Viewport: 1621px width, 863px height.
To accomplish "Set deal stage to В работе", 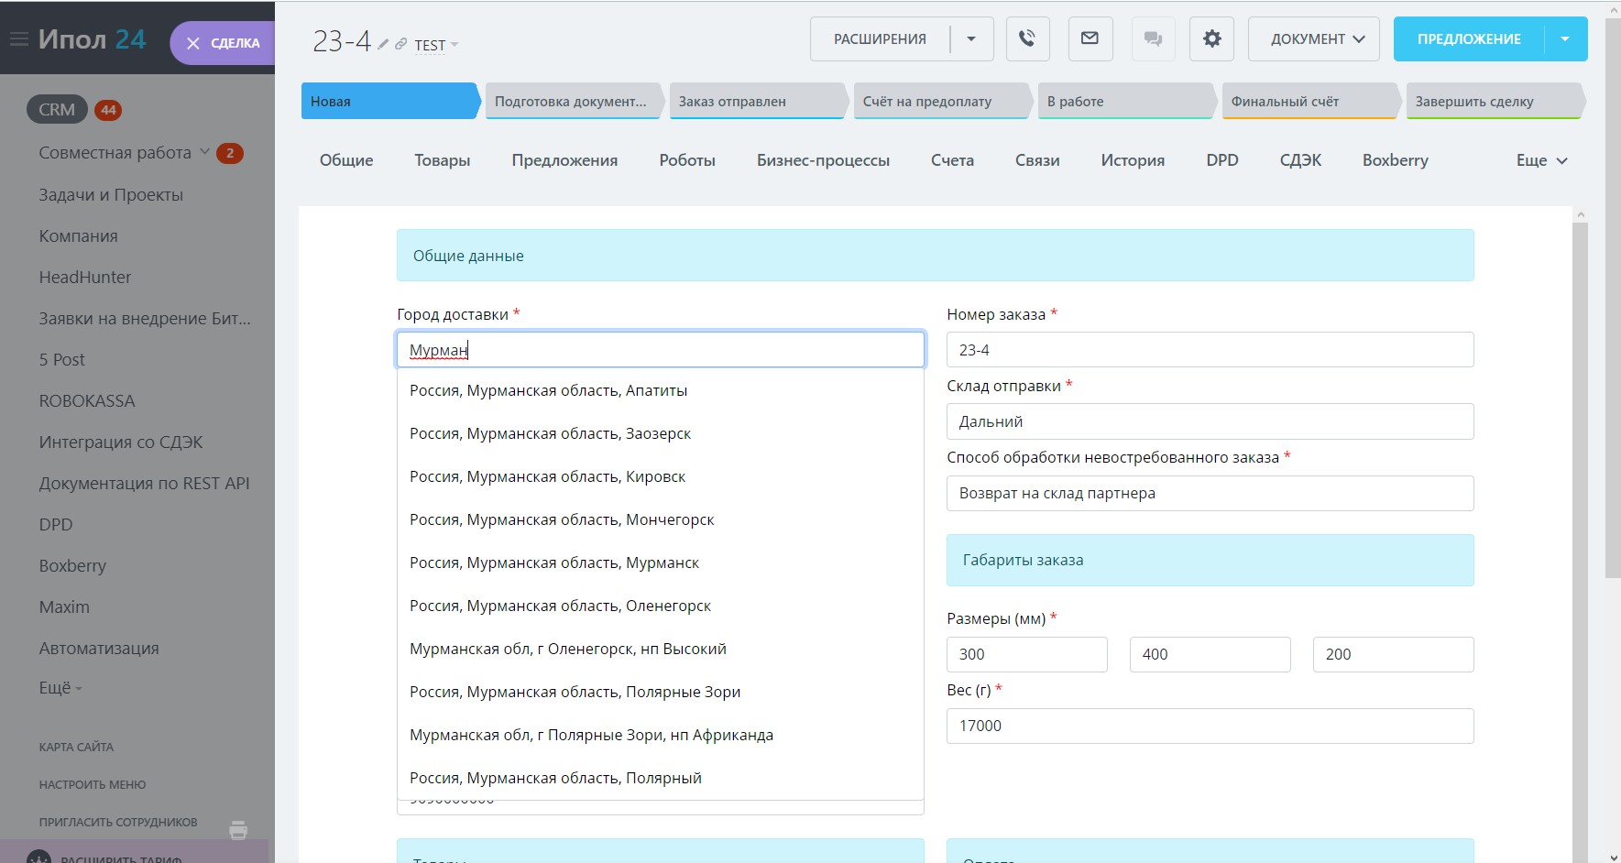I will (1123, 102).
